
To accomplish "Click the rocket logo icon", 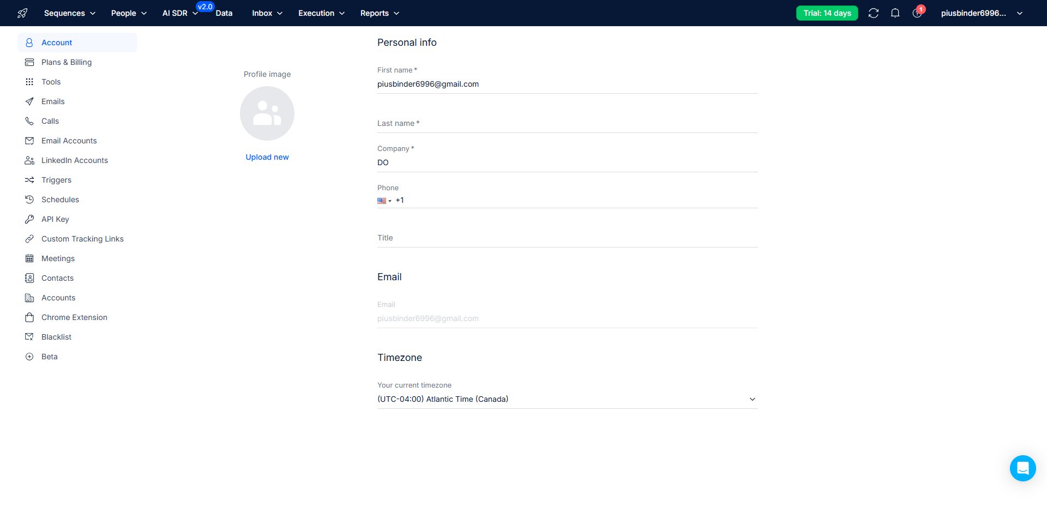I will tap(22, 13).
